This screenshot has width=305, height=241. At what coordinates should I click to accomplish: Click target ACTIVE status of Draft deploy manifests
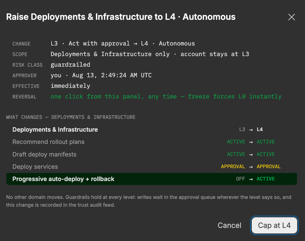point(266,154)
